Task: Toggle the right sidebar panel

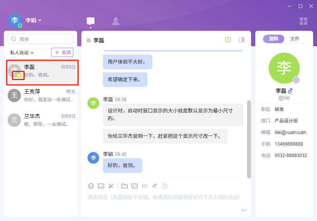Action: (x=242, y=40)
